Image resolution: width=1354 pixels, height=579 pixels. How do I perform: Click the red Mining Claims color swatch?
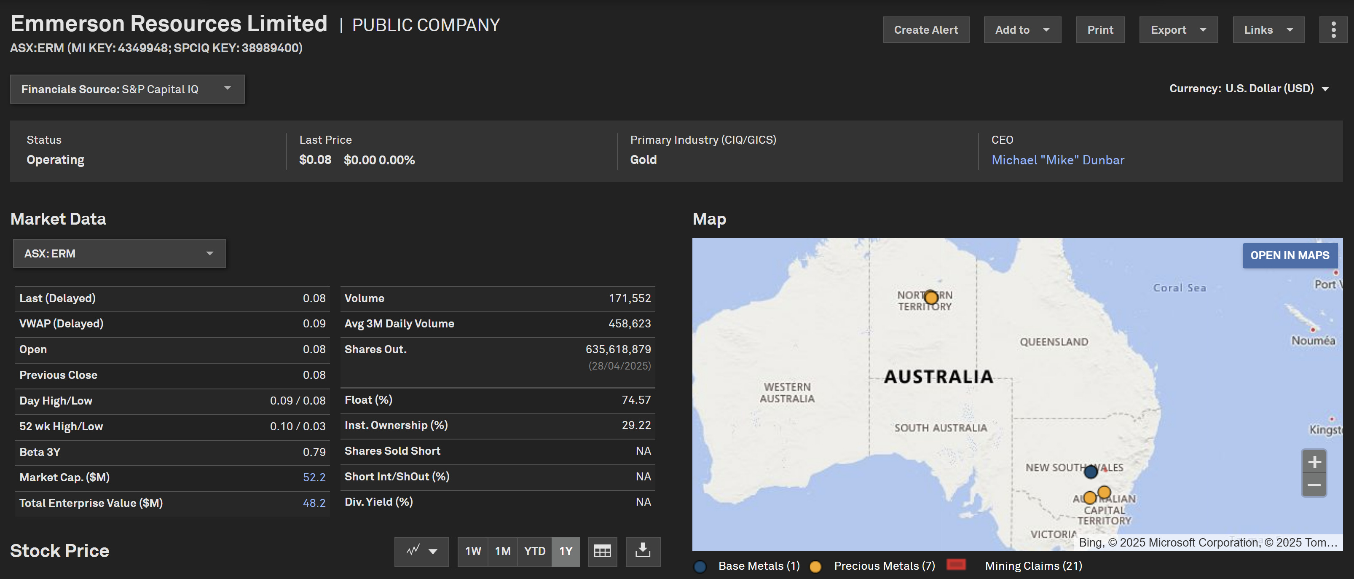pos(956,564)
